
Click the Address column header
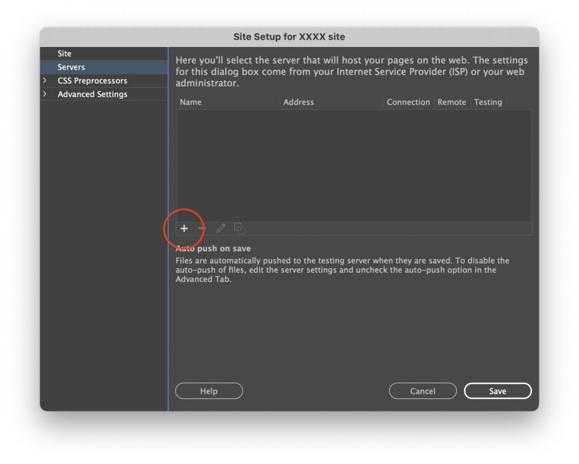point(299,102)
